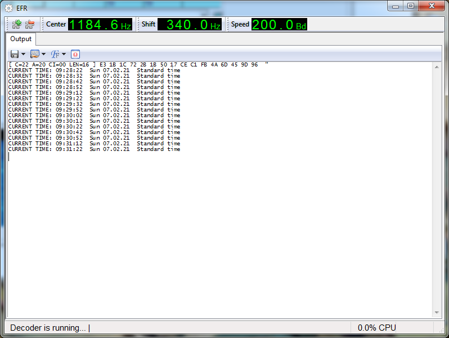Minimize the EFR window

pyautogui.click(x=396, y=6)
